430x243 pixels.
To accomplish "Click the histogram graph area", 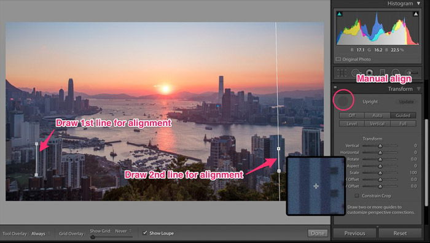I will (x=378, y=28).
